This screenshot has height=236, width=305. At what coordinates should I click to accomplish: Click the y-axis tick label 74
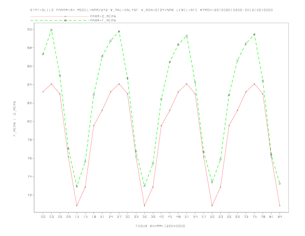[29, 177]
